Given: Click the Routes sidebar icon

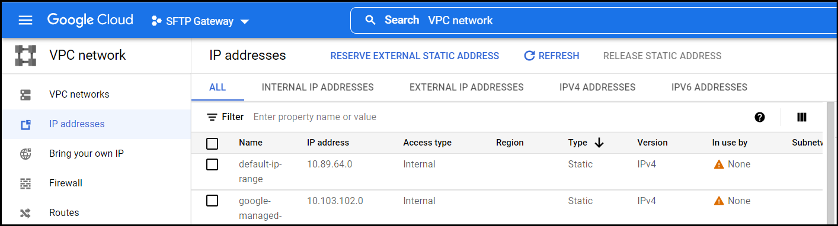Looking at the screenshot, I should (25, 213).
